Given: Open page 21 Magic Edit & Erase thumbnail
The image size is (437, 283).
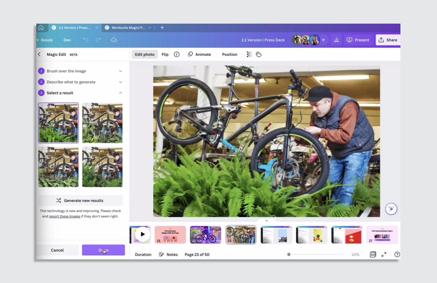Looking at the screenshot, I should click(x=170, y=235).
